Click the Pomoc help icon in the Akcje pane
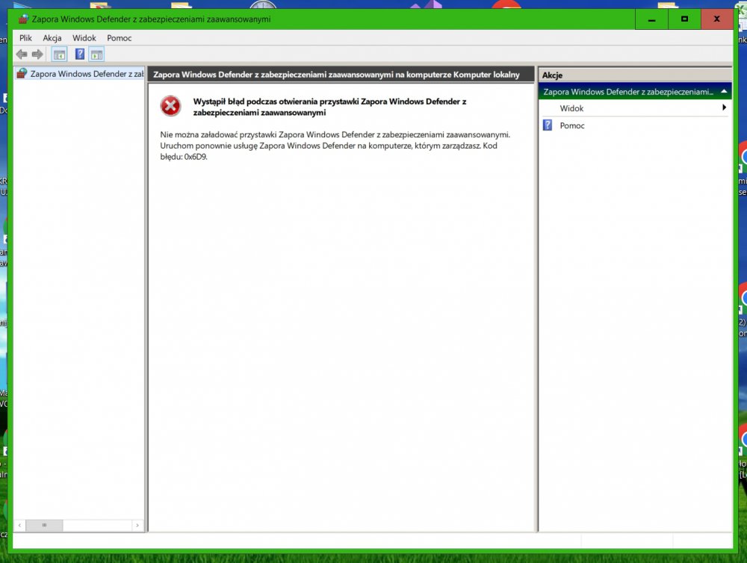This screenshot has height=563, width=747. pos(548,125)
